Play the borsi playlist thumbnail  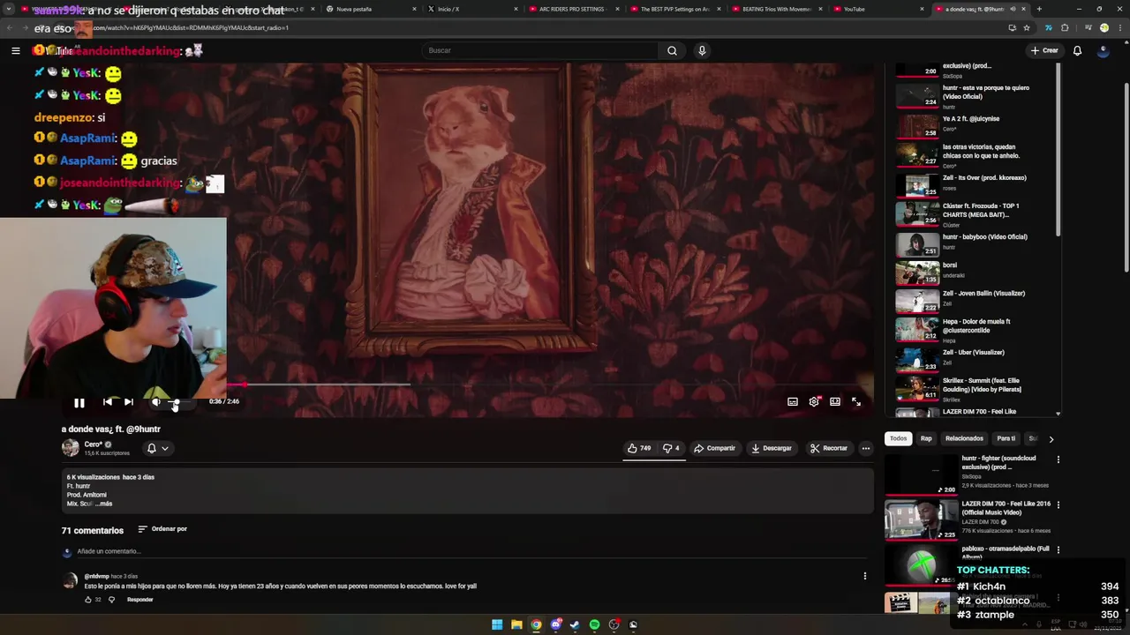(917, 273)
